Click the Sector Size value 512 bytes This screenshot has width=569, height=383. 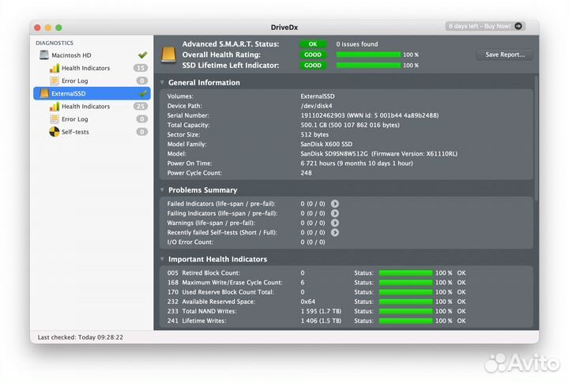click(x=315, y=134)
